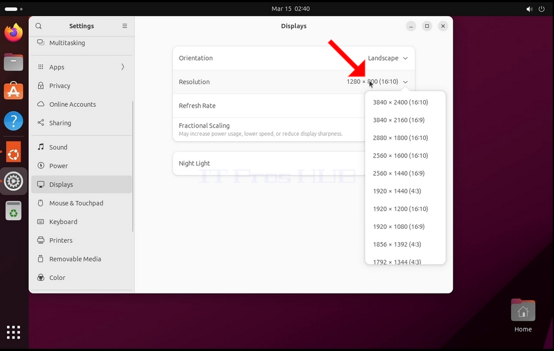
Task: Click the Ubuntu installer dock icon
Action: coord(14,152)
